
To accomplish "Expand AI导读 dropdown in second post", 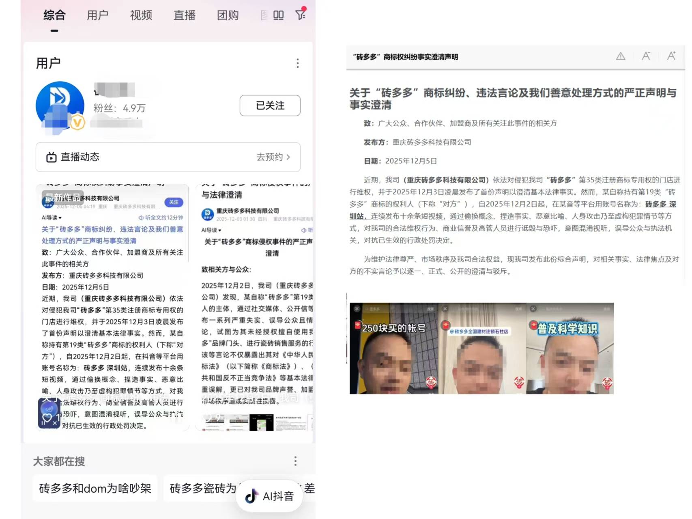I will pyautogui.click(x=211, y=230).
